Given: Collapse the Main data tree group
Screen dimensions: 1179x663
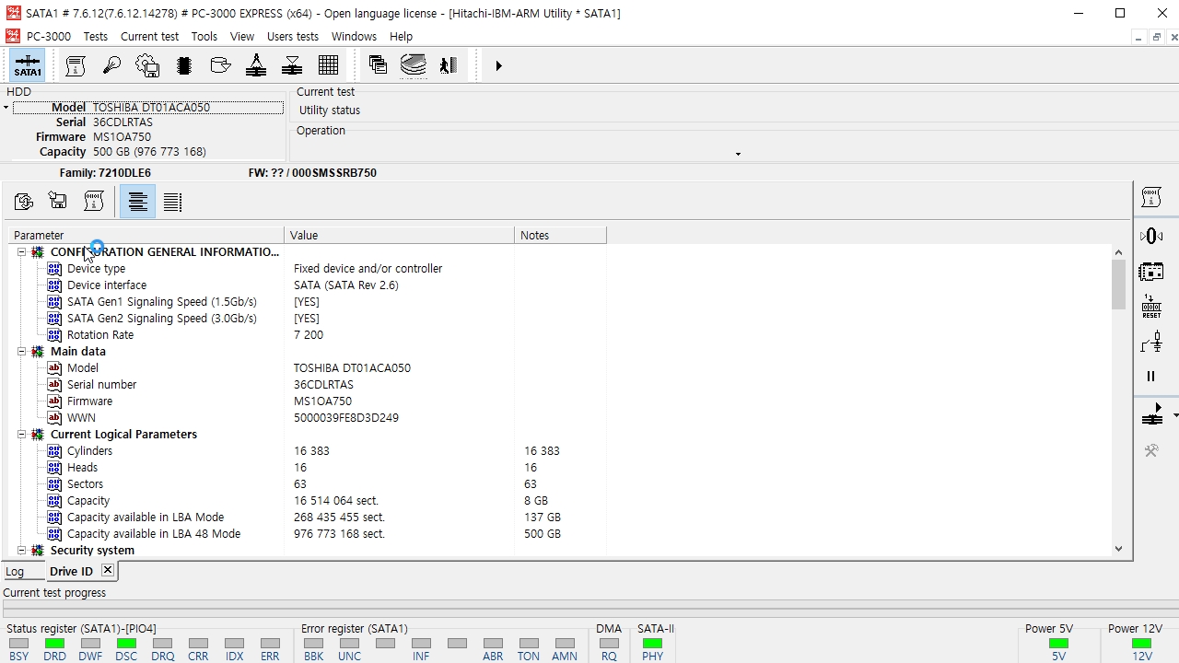Looking at the screenshot, I should [x=21, y=352].
